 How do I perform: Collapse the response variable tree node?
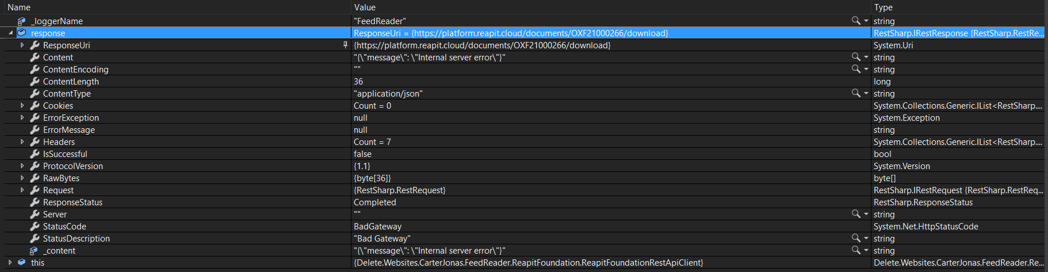[x=10, y=33]
